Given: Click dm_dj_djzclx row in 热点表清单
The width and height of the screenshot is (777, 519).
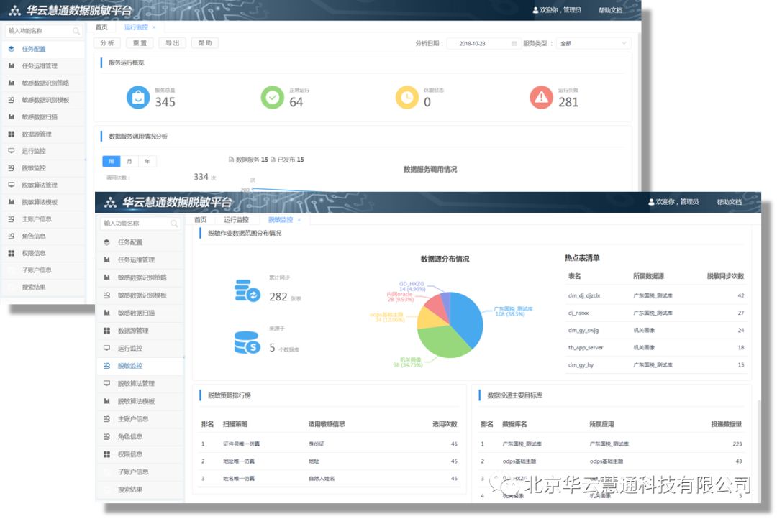Looking at the screenshot, I should click(x=656, y=295).
